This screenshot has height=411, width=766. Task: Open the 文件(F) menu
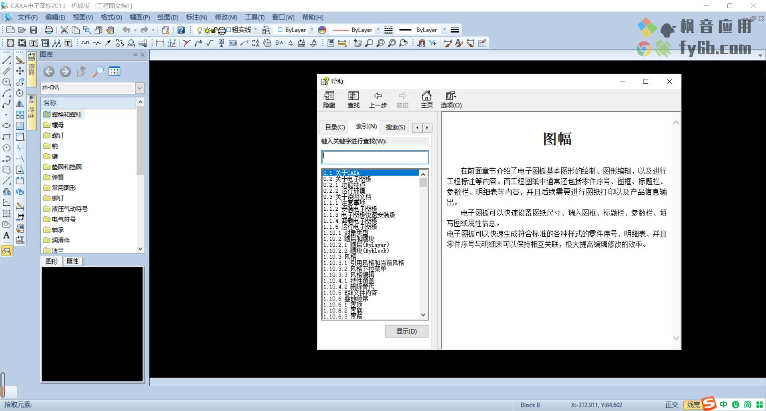pyautogui.click(x=28, y=17)
